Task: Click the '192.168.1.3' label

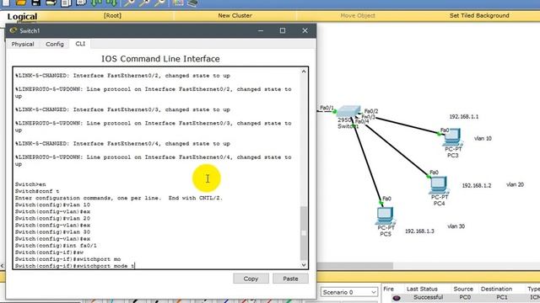Action: coord(419,231)
